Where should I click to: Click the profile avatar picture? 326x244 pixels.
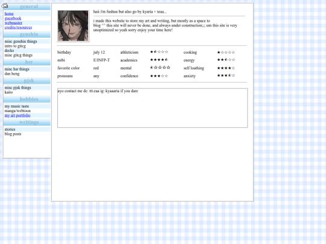coord(73,26)
